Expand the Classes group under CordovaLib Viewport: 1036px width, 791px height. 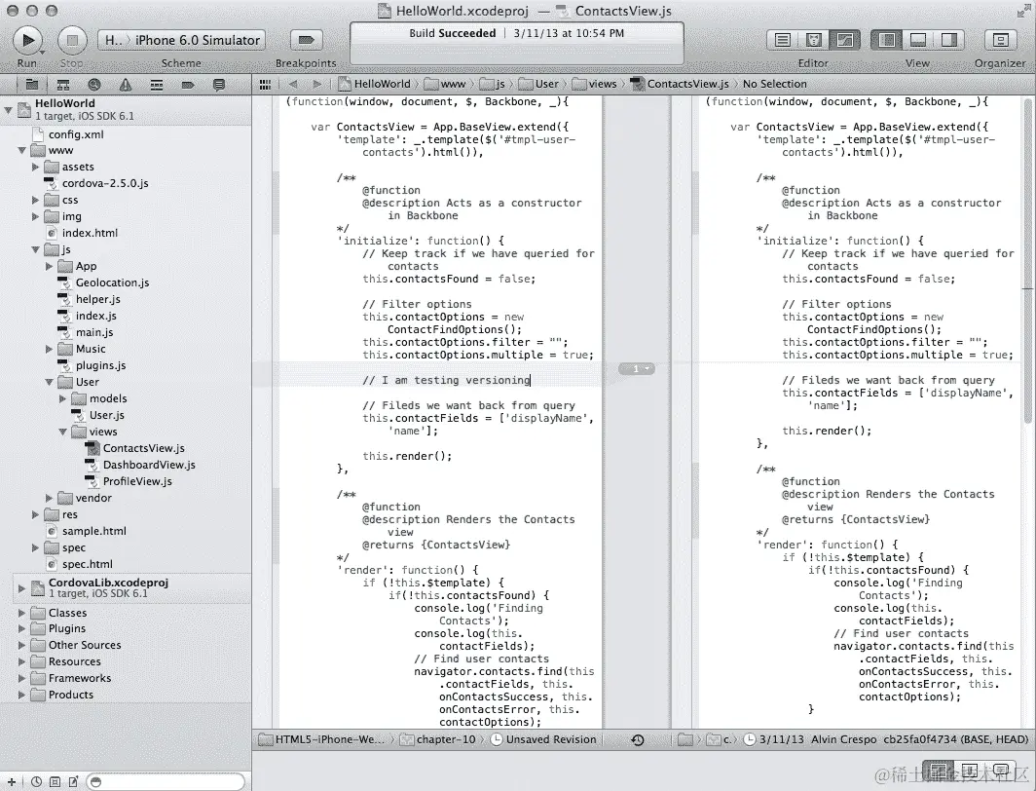[x=21, y=613]
